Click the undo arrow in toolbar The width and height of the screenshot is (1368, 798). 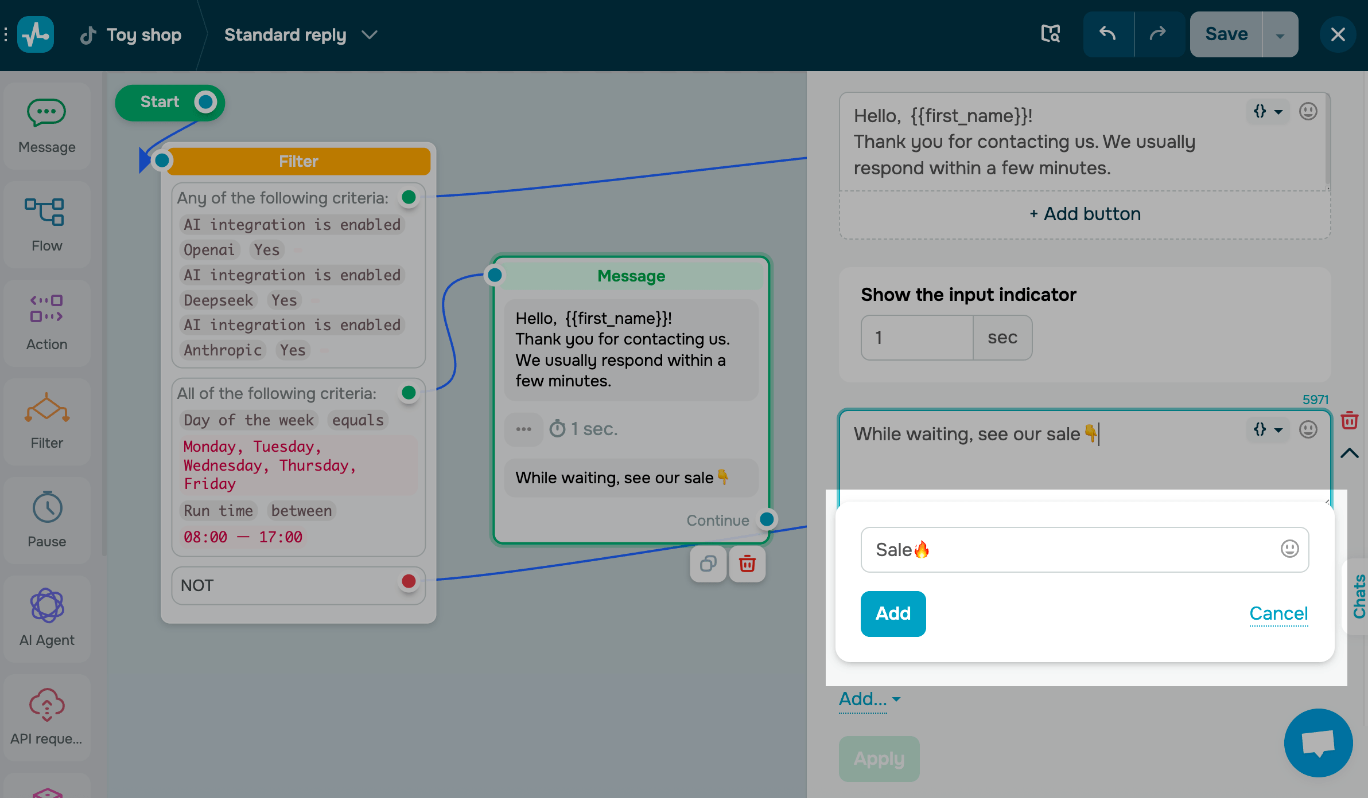coord(1107,34)
